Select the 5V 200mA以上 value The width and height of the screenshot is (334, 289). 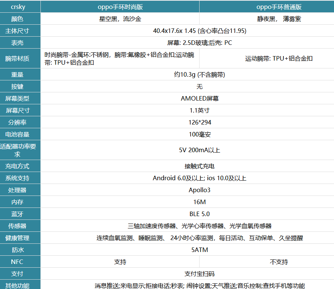(x=200, y=150)
